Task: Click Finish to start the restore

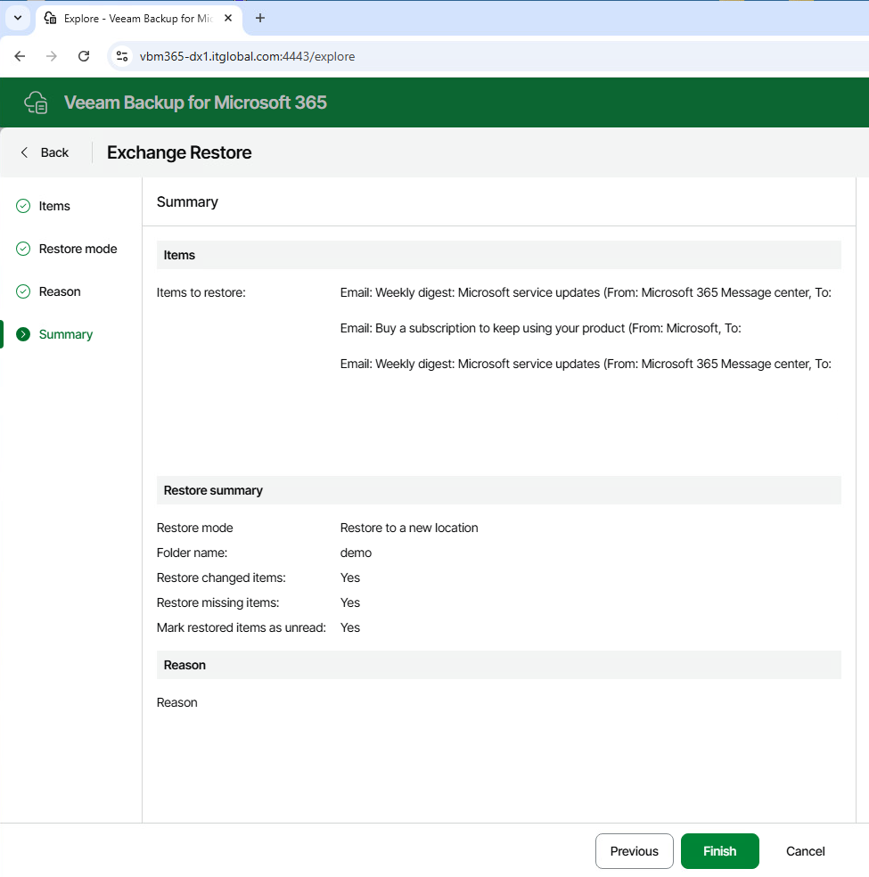Action: pyautogui.click(x=719, y=851)
